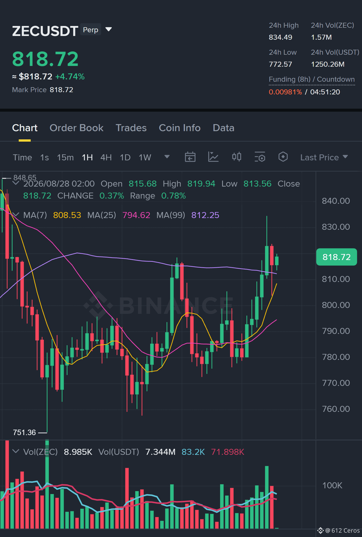Open the Data tab
The image size is (362, 537).
coord(223,128)
